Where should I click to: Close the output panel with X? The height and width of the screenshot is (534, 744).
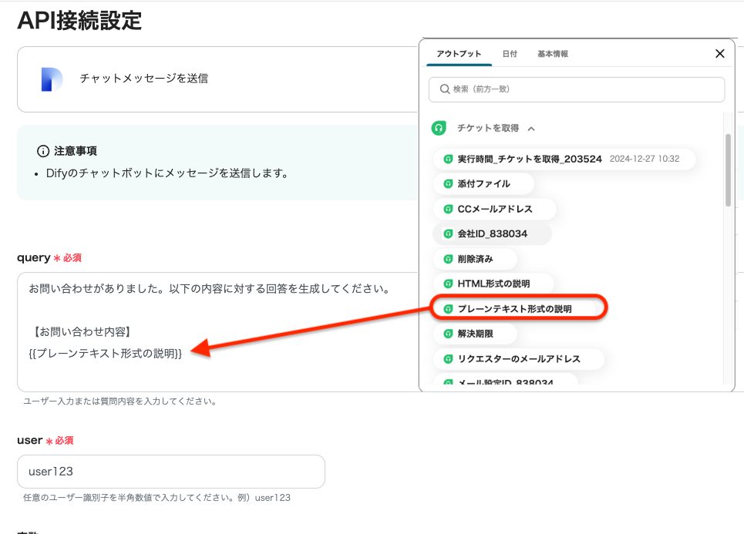tap(720, 54)
